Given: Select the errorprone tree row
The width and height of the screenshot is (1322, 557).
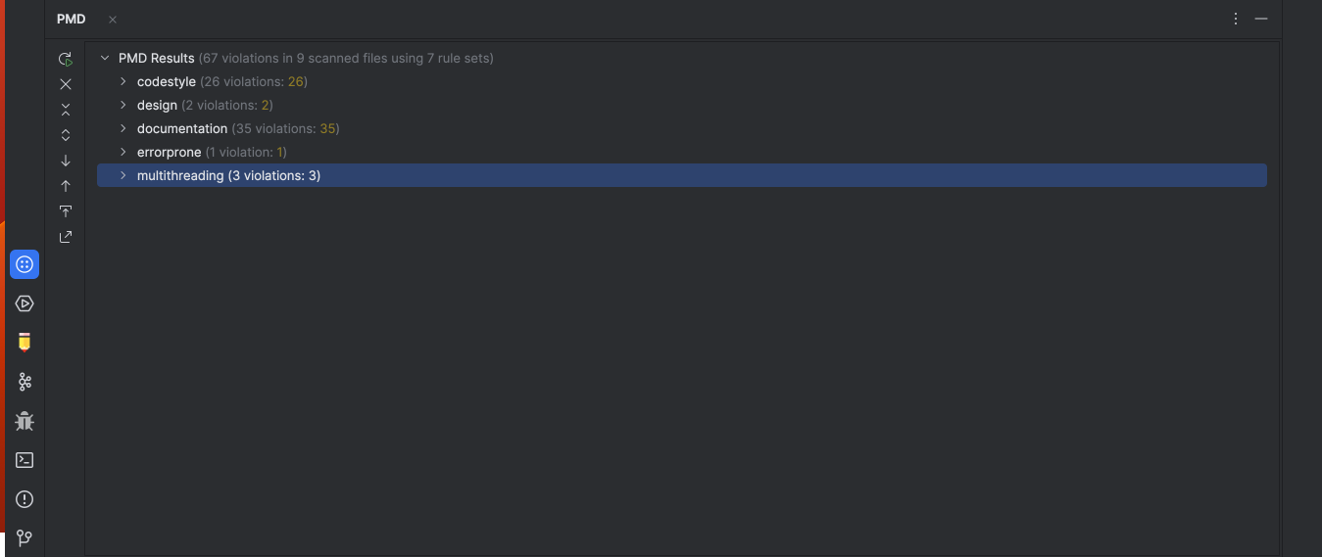Looking at the screenshot, I should click(x=169, y=152).
